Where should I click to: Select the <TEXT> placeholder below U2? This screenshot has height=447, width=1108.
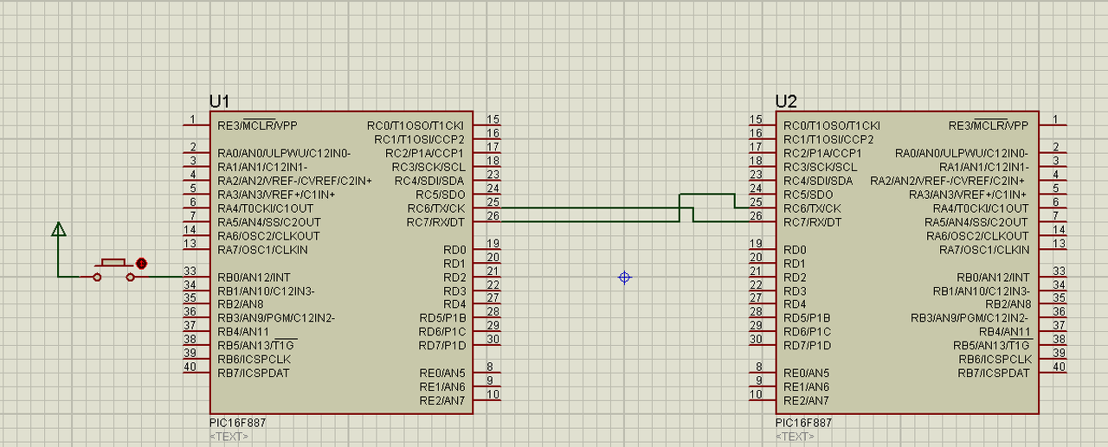[795, 437]
